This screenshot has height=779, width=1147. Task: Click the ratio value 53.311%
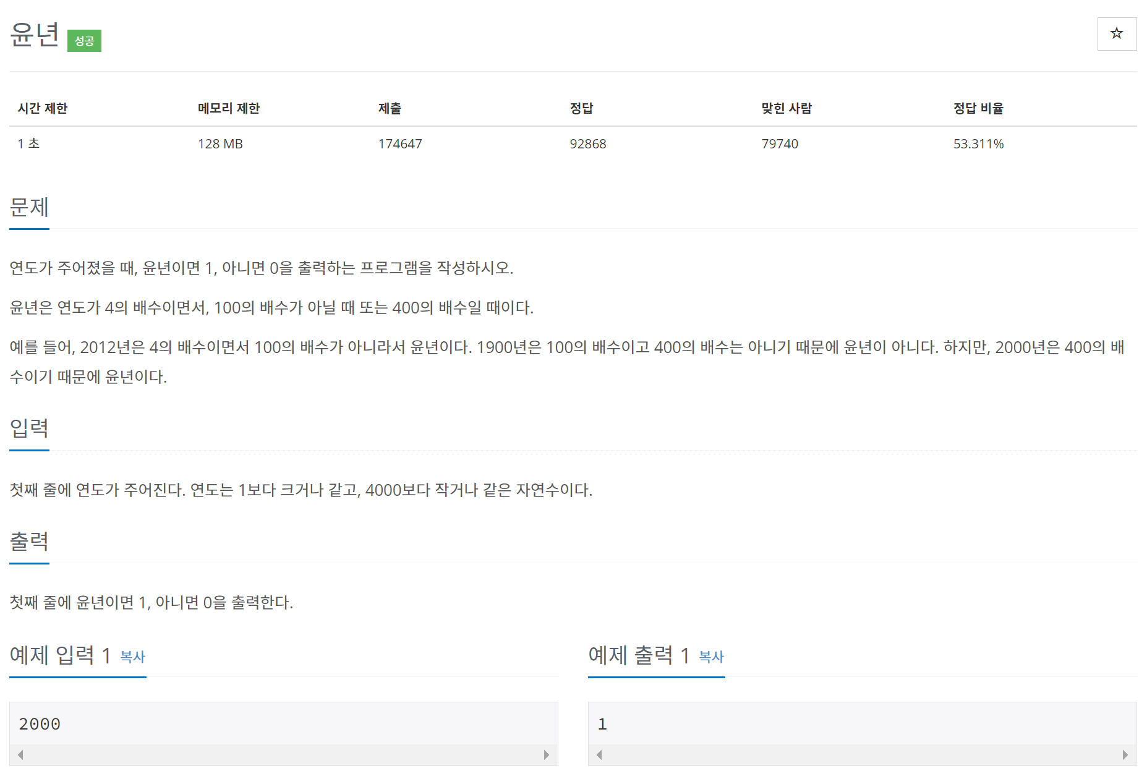tap(978, 143)
